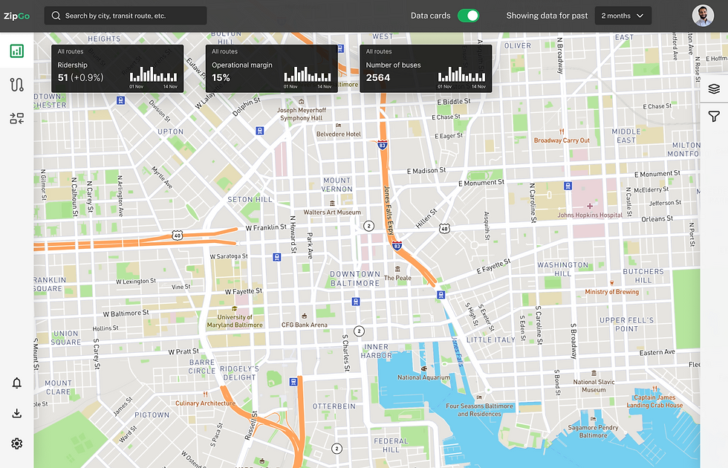Click the route 2 marker near Inner Harbor
The height and width of the screenshot is (468, 728).
click(359, 331)
